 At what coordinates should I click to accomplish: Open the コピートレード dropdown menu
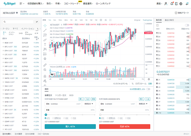pyautogui.click(x=72, y=4)
